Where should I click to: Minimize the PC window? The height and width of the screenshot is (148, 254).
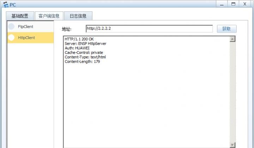pos(221,4)
